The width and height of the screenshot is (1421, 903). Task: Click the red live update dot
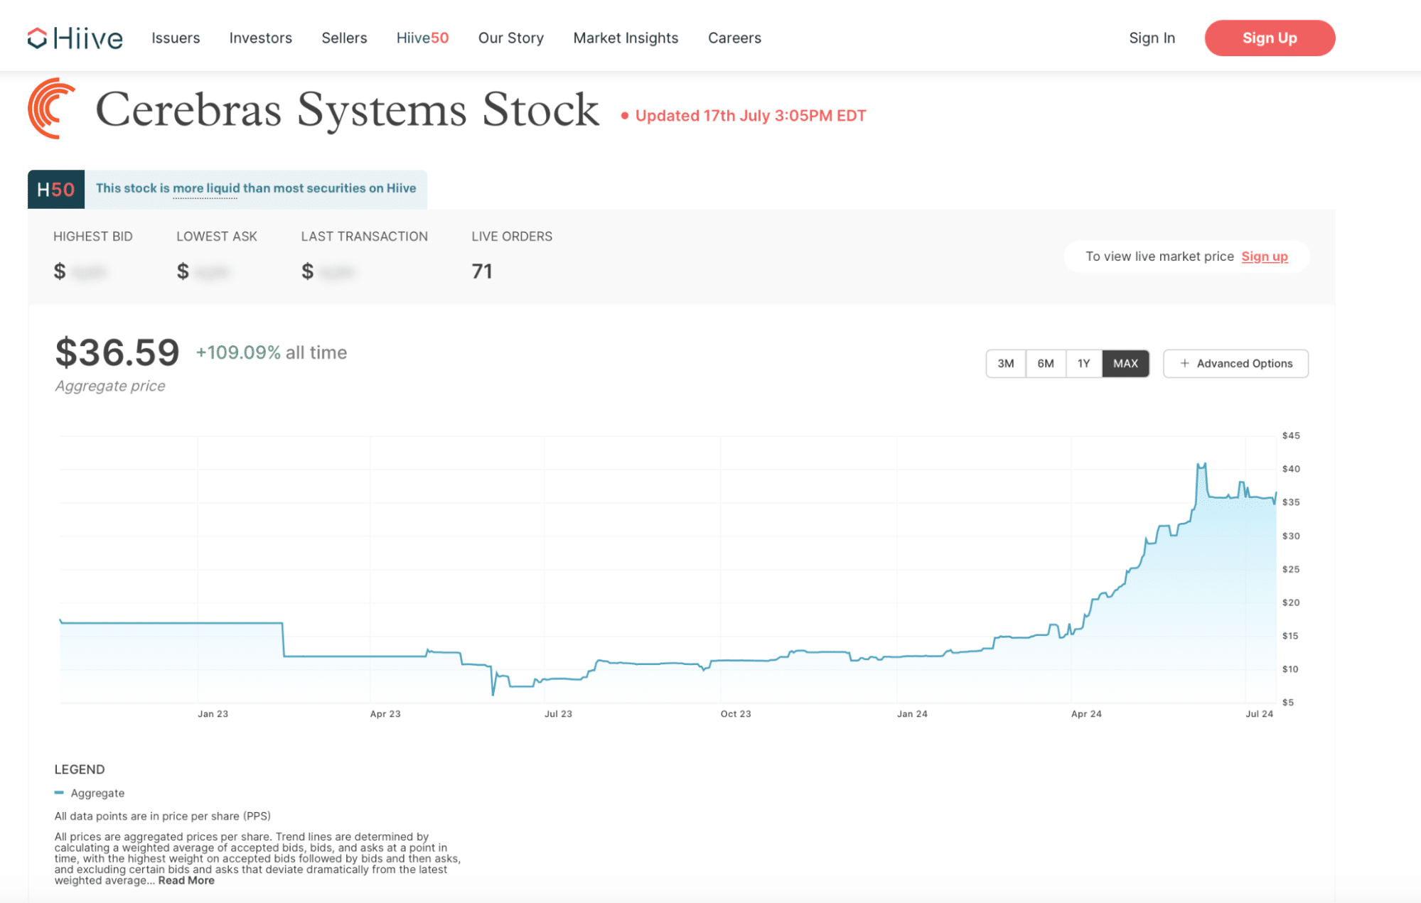[624, 116]
